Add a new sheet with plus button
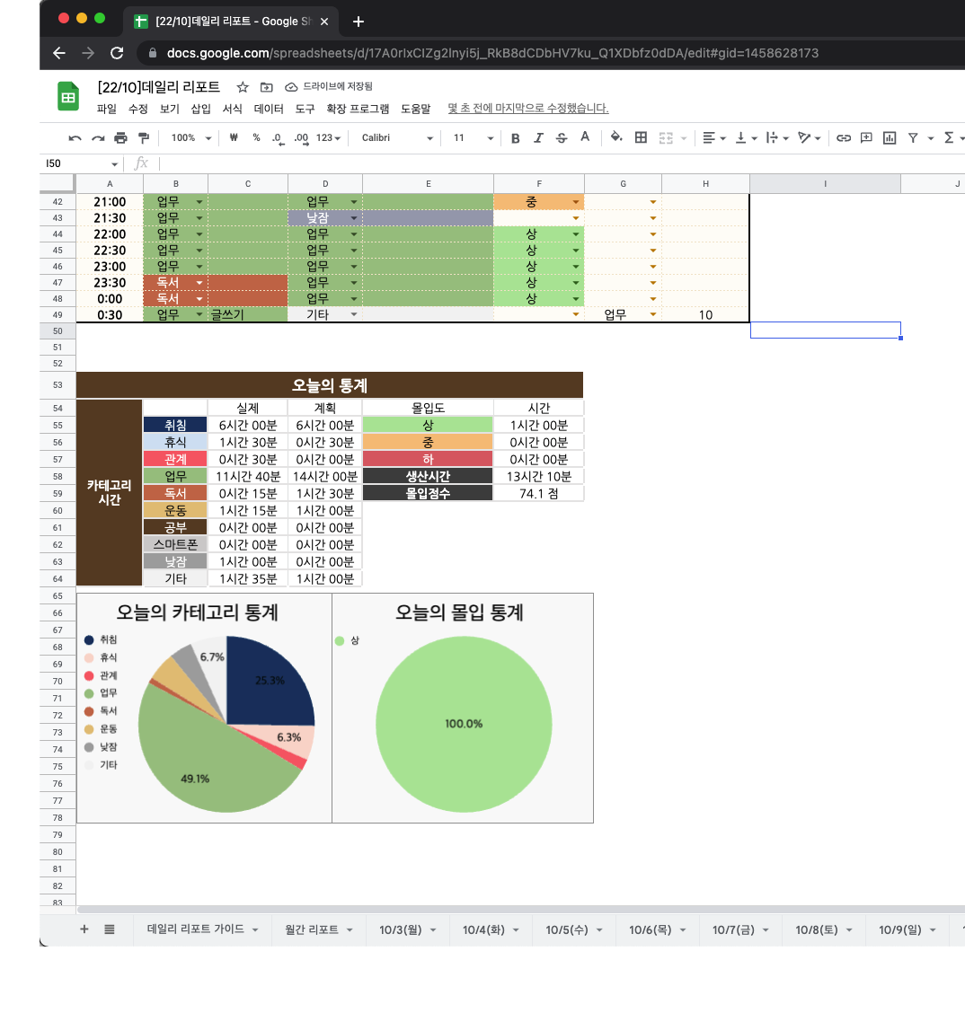 (x=84, y=929)
